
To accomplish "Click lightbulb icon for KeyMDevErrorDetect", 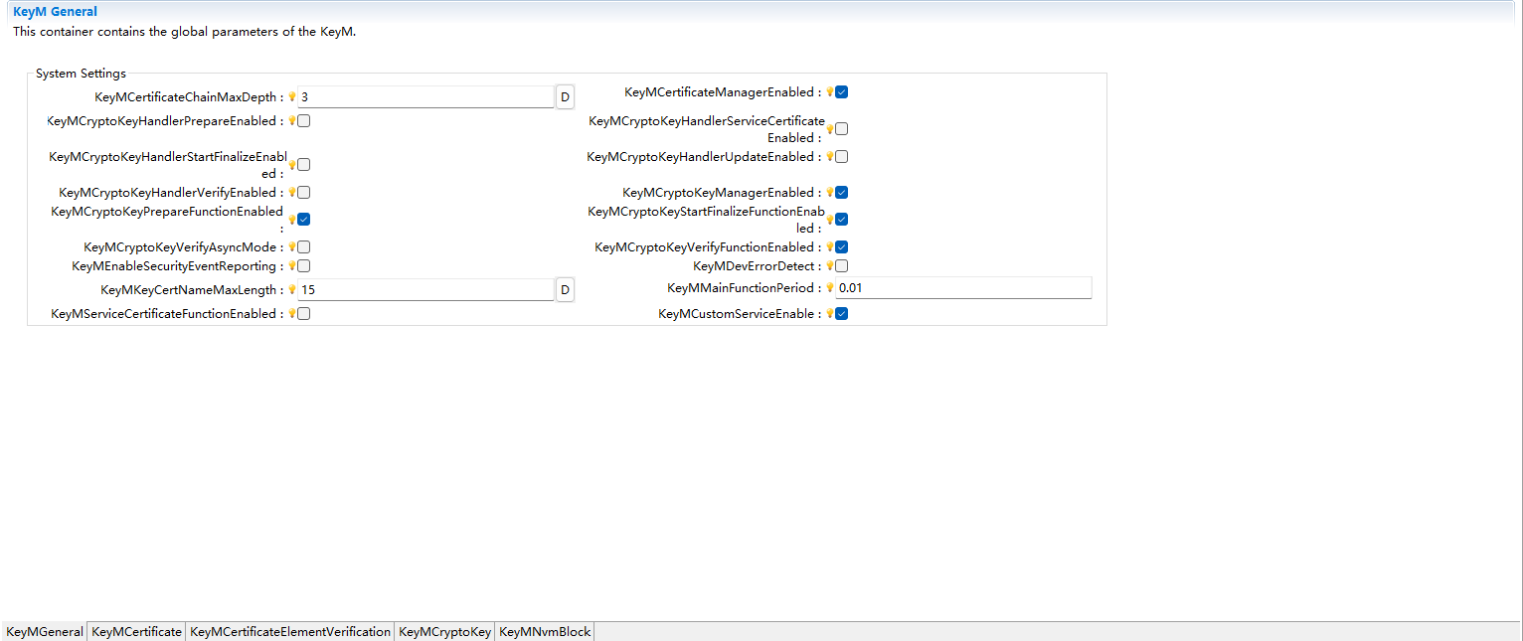I will (830, 266).
